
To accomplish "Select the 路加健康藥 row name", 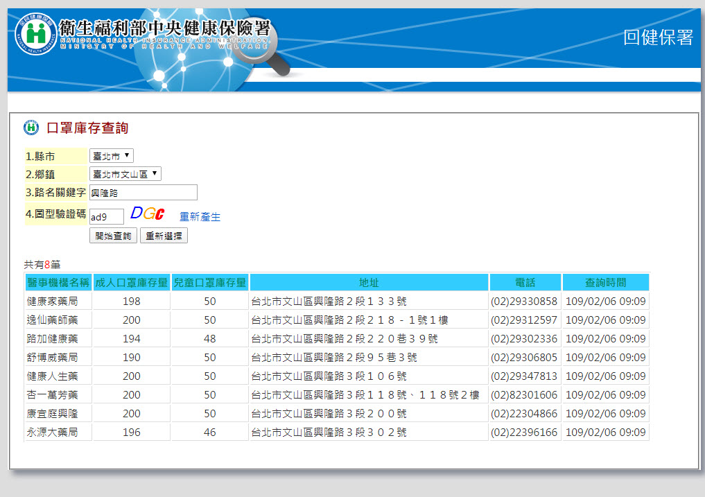I will coord(52,339).
